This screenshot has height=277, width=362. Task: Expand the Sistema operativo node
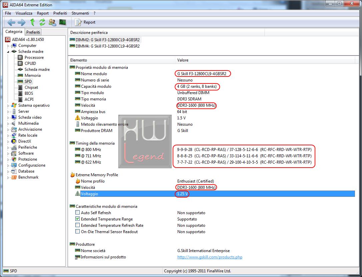pos(8,106)
